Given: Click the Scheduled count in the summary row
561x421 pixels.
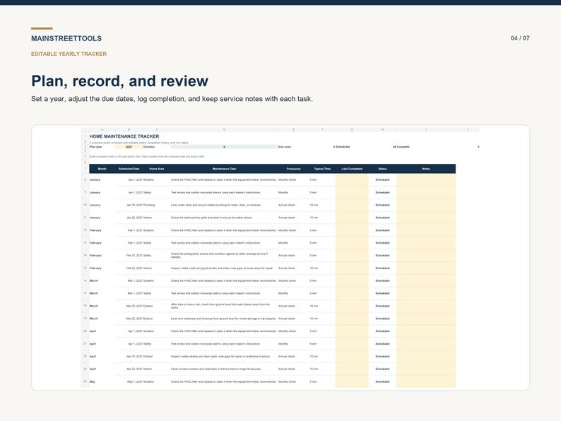Looking at the screenshot, I should coord(342,147).
